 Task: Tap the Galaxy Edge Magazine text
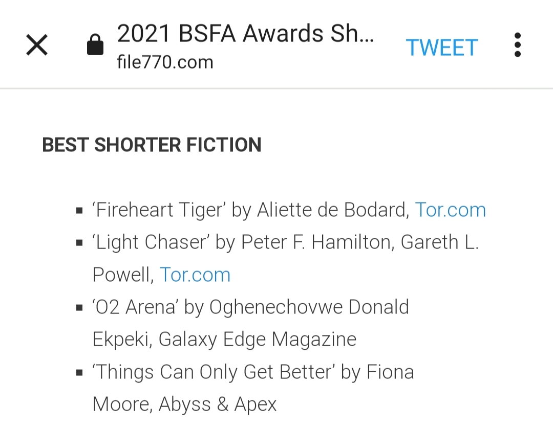pos(258,340)
